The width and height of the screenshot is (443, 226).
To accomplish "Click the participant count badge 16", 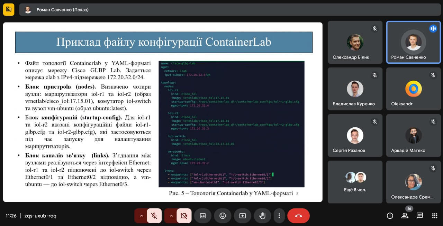I will (x=409, y=209).
